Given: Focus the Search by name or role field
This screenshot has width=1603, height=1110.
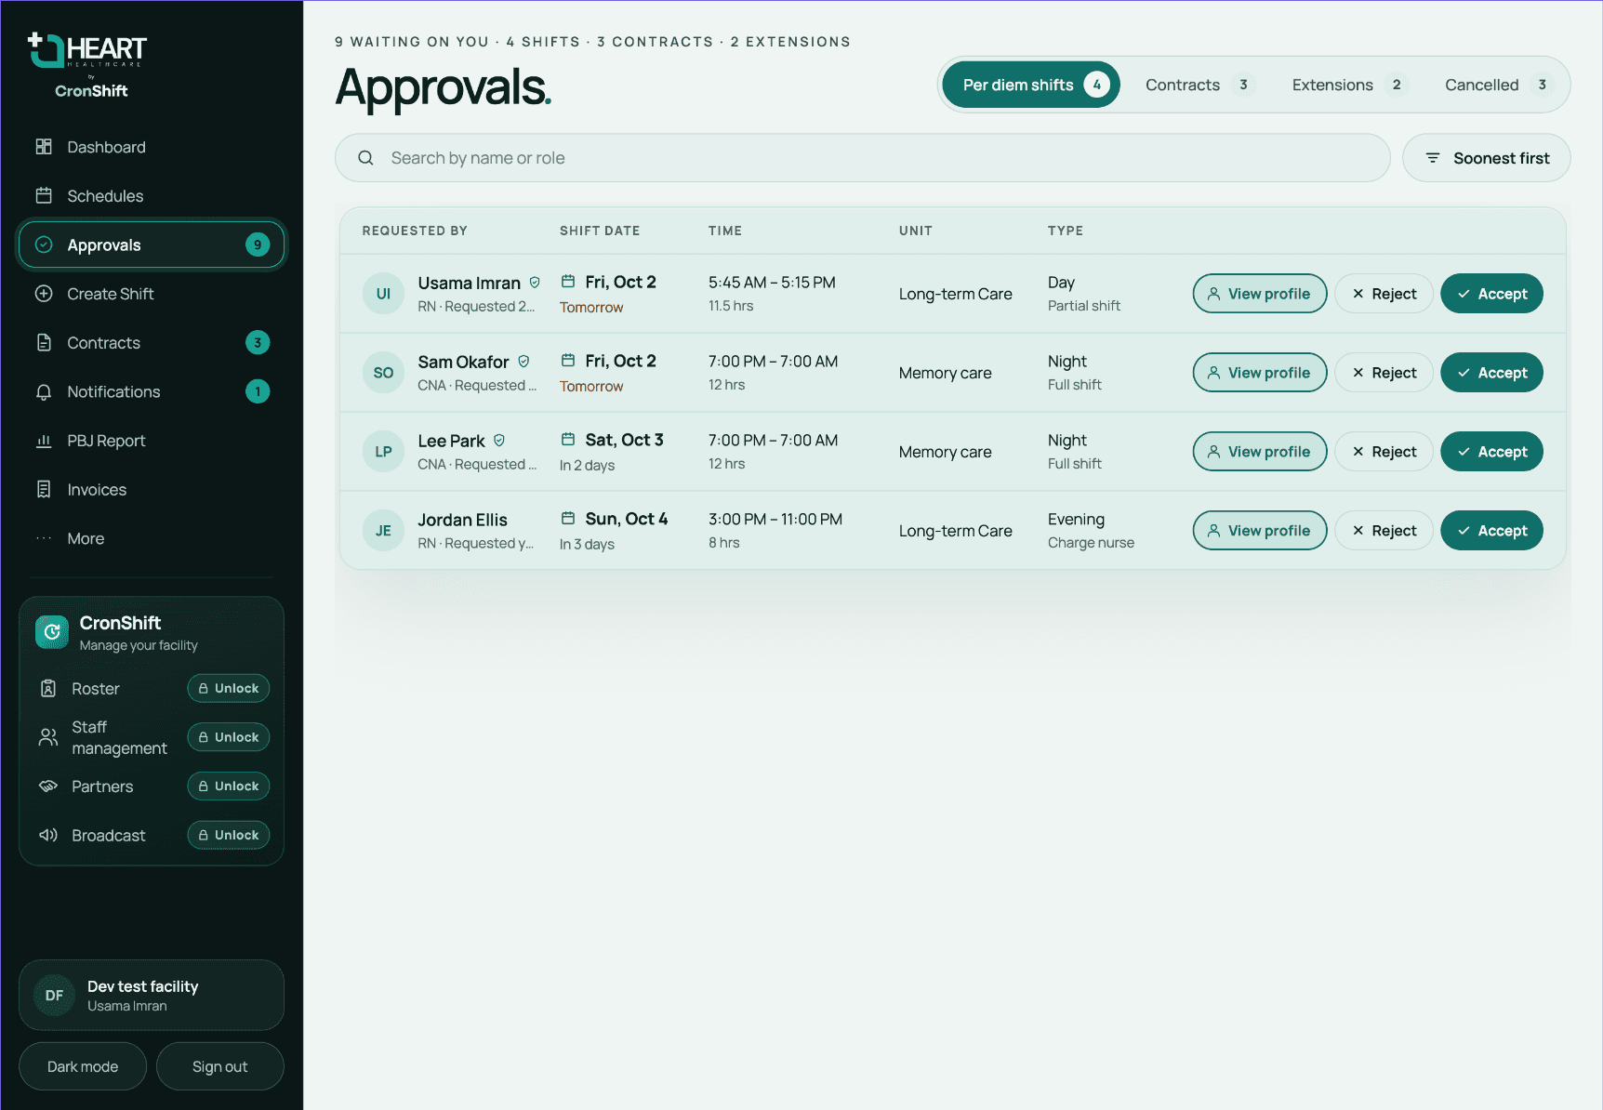Looking at the screenshot, I should (863, 158).
